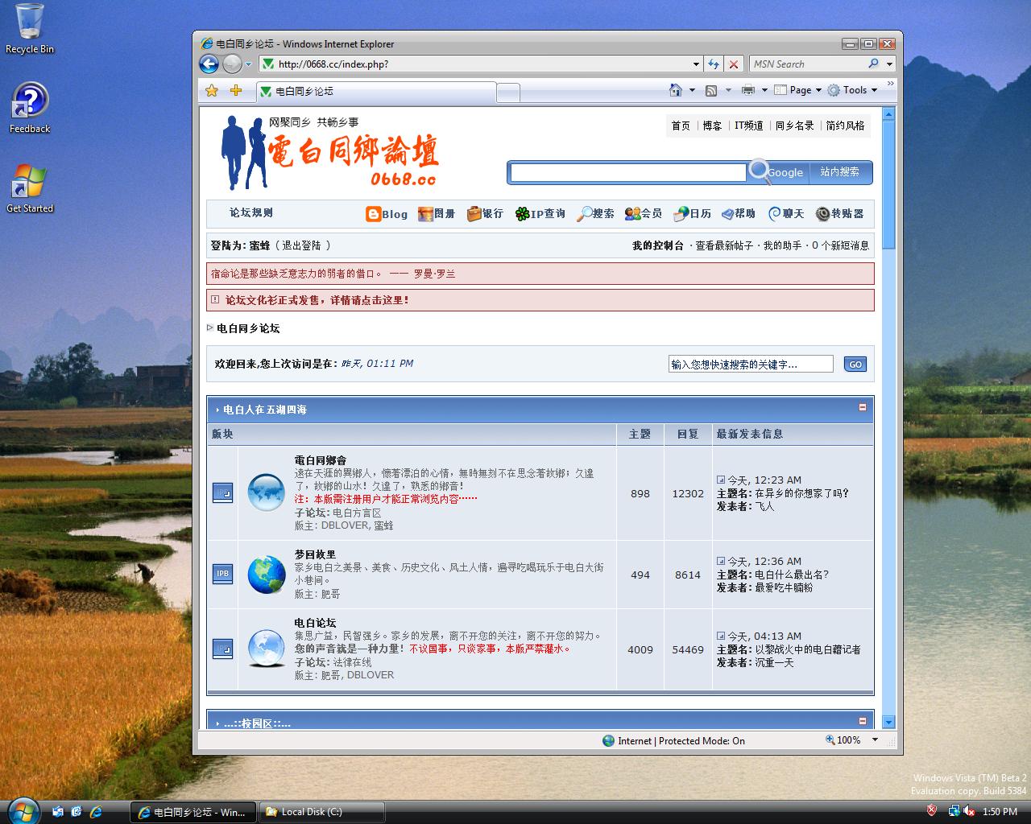This screenshot has height=824, width=1031.
Task: Click the blank new tab button
Action: [x=507, y=93]
